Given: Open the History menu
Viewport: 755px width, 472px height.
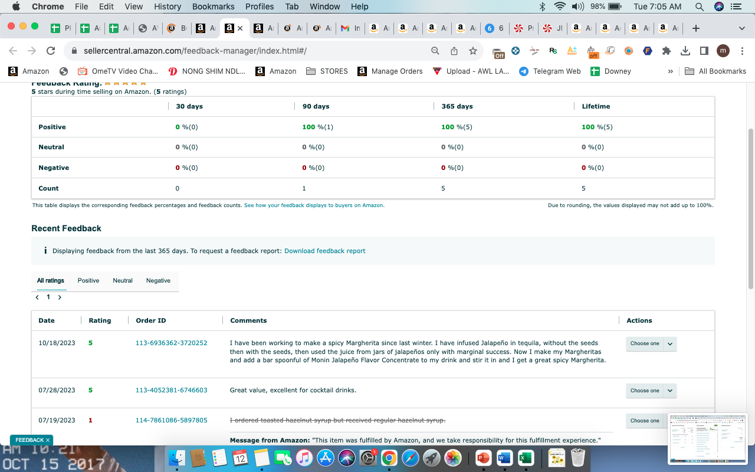Looking at the screenshot, I should [168, 6].
